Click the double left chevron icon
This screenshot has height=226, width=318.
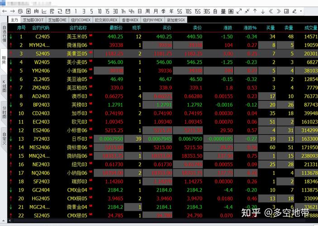(x=271, y=11)
